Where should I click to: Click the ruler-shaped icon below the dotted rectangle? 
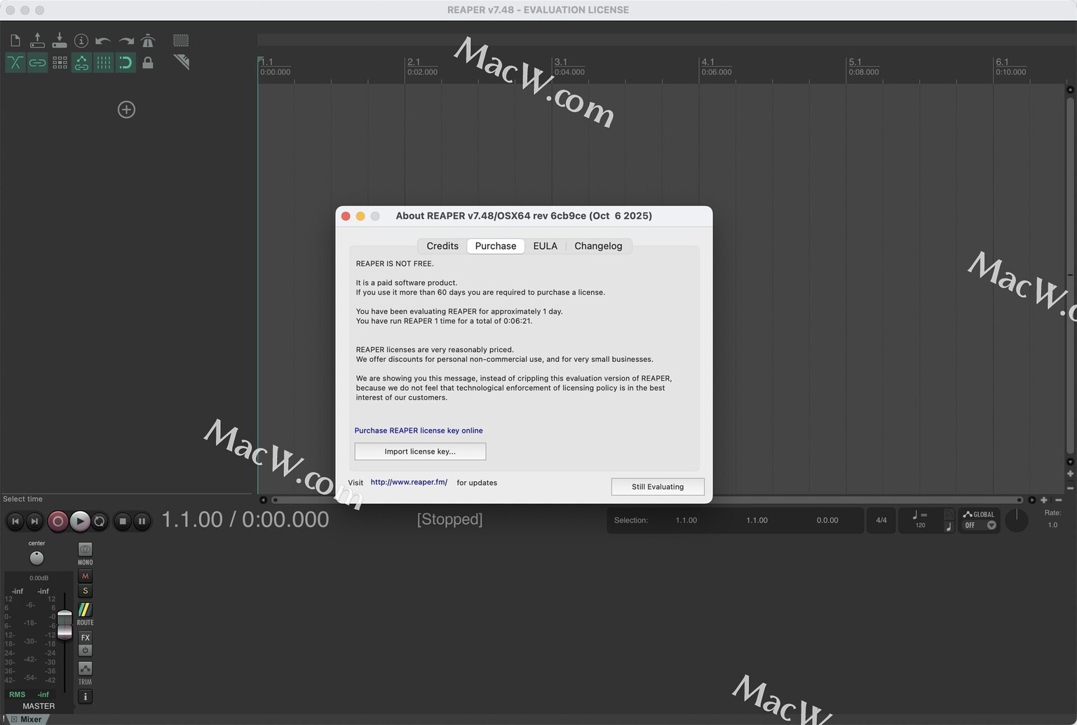tap(181, 62)
